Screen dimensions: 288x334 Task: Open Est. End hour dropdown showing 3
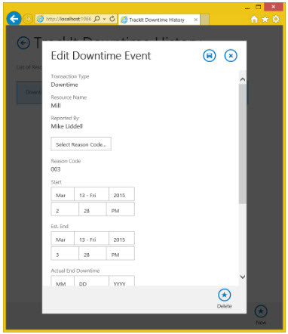pyautogui.click(x=65, y=253)
